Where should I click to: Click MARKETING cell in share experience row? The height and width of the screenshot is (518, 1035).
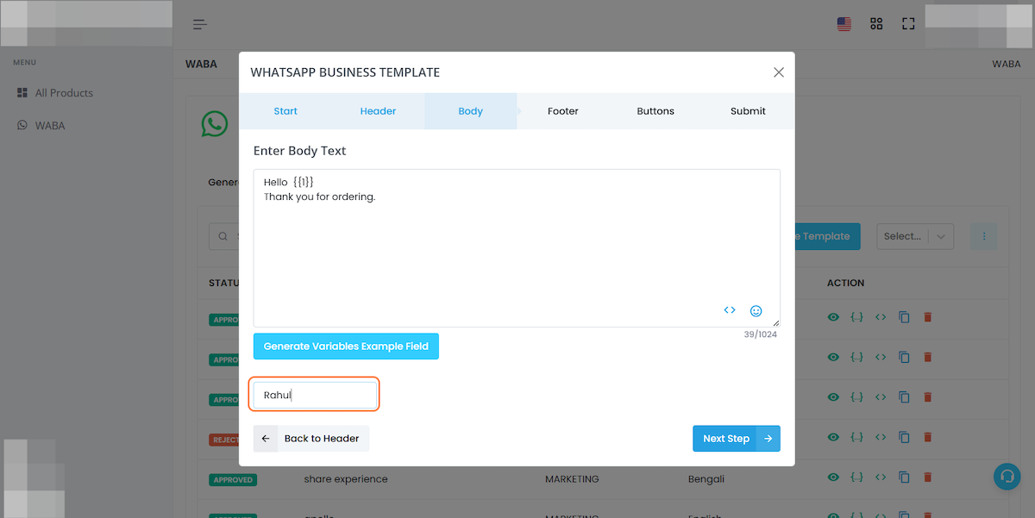point(572,479)
